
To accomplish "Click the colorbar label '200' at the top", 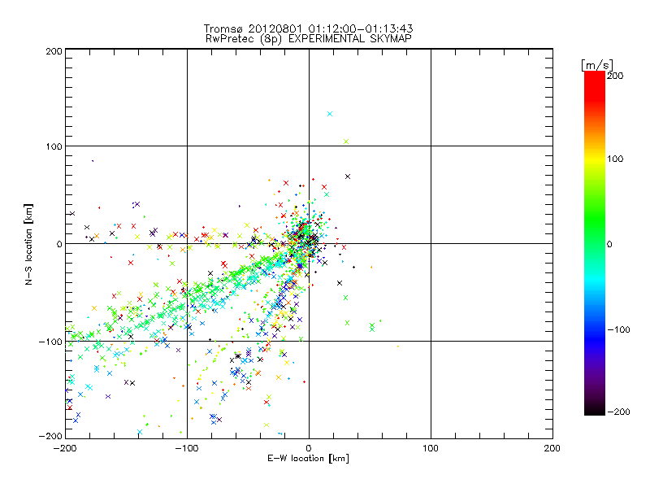I will click(615, 76).
